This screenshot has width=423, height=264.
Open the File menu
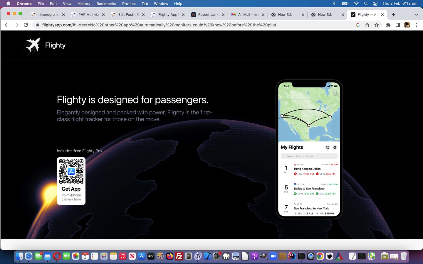pos(41,4)
